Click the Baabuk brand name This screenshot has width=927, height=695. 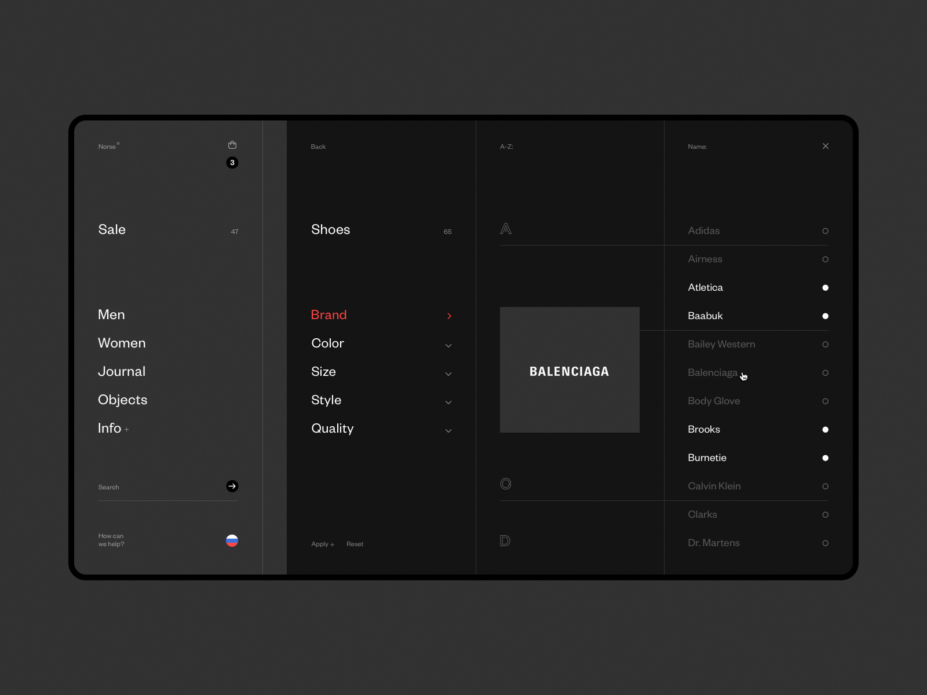click(x=705, y=316)
